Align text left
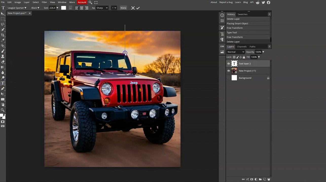 pos(77,8)
